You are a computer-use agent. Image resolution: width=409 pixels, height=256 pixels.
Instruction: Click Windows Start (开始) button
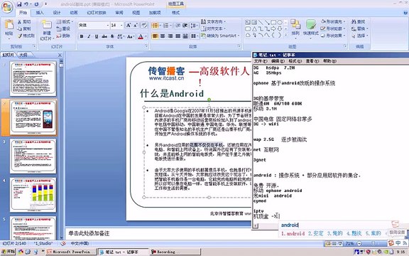tap(8, 252)
